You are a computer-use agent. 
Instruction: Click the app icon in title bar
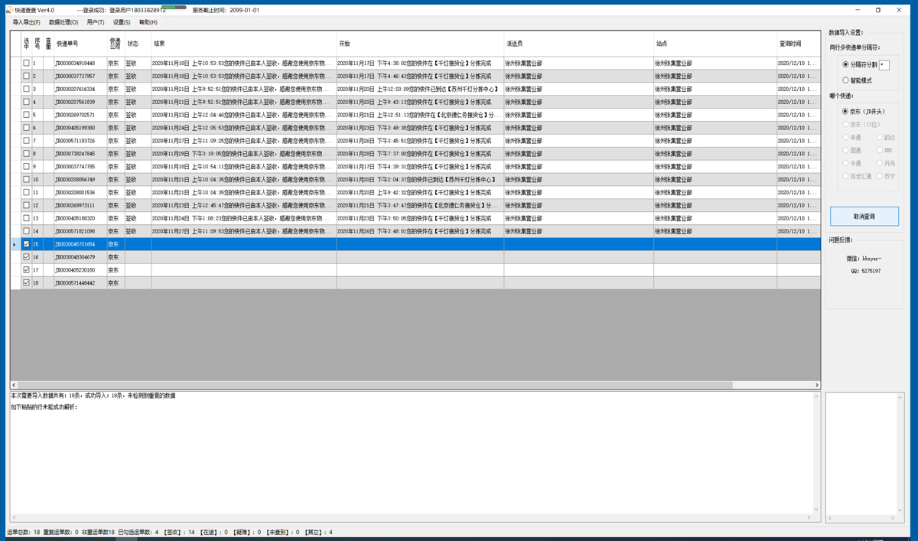point(9,10)
